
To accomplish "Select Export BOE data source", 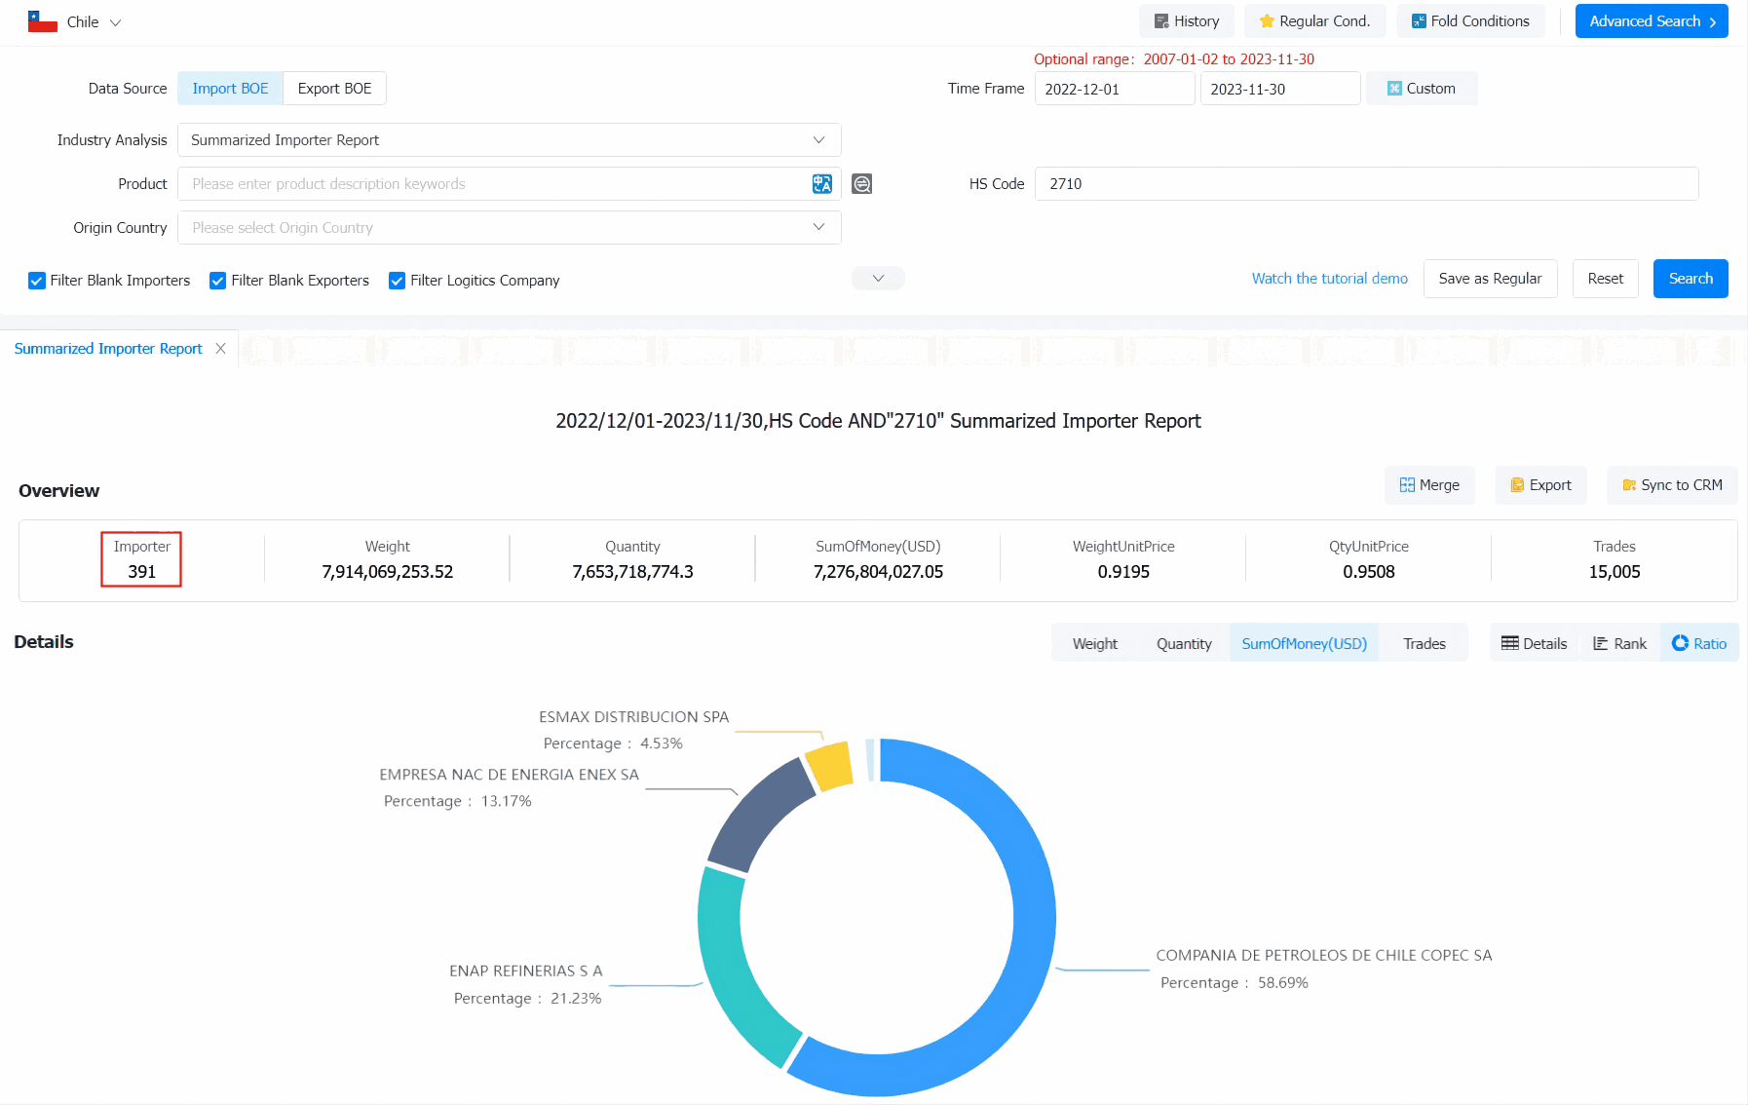I will (334, 89).
